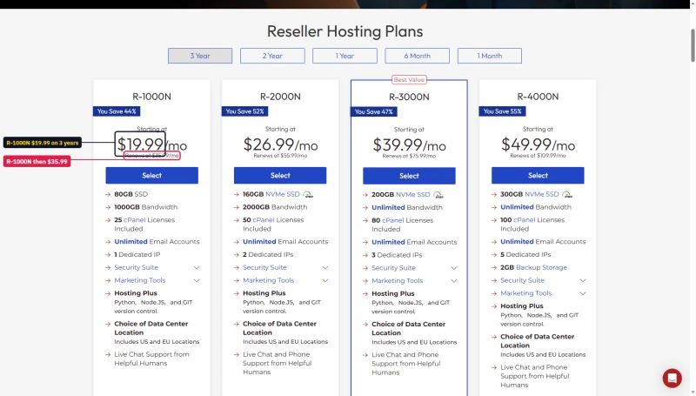Click 'Renews at $55.99/mo' text
This screenshot has height=396, width=696.
tap(280, 156)
